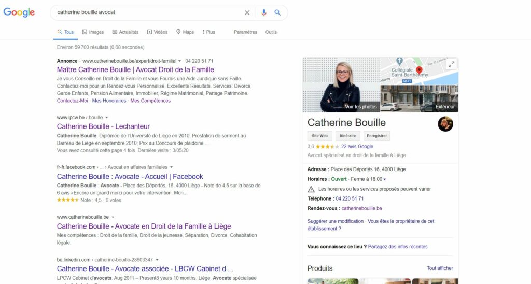Start voice search with the microphone icon

264,12
